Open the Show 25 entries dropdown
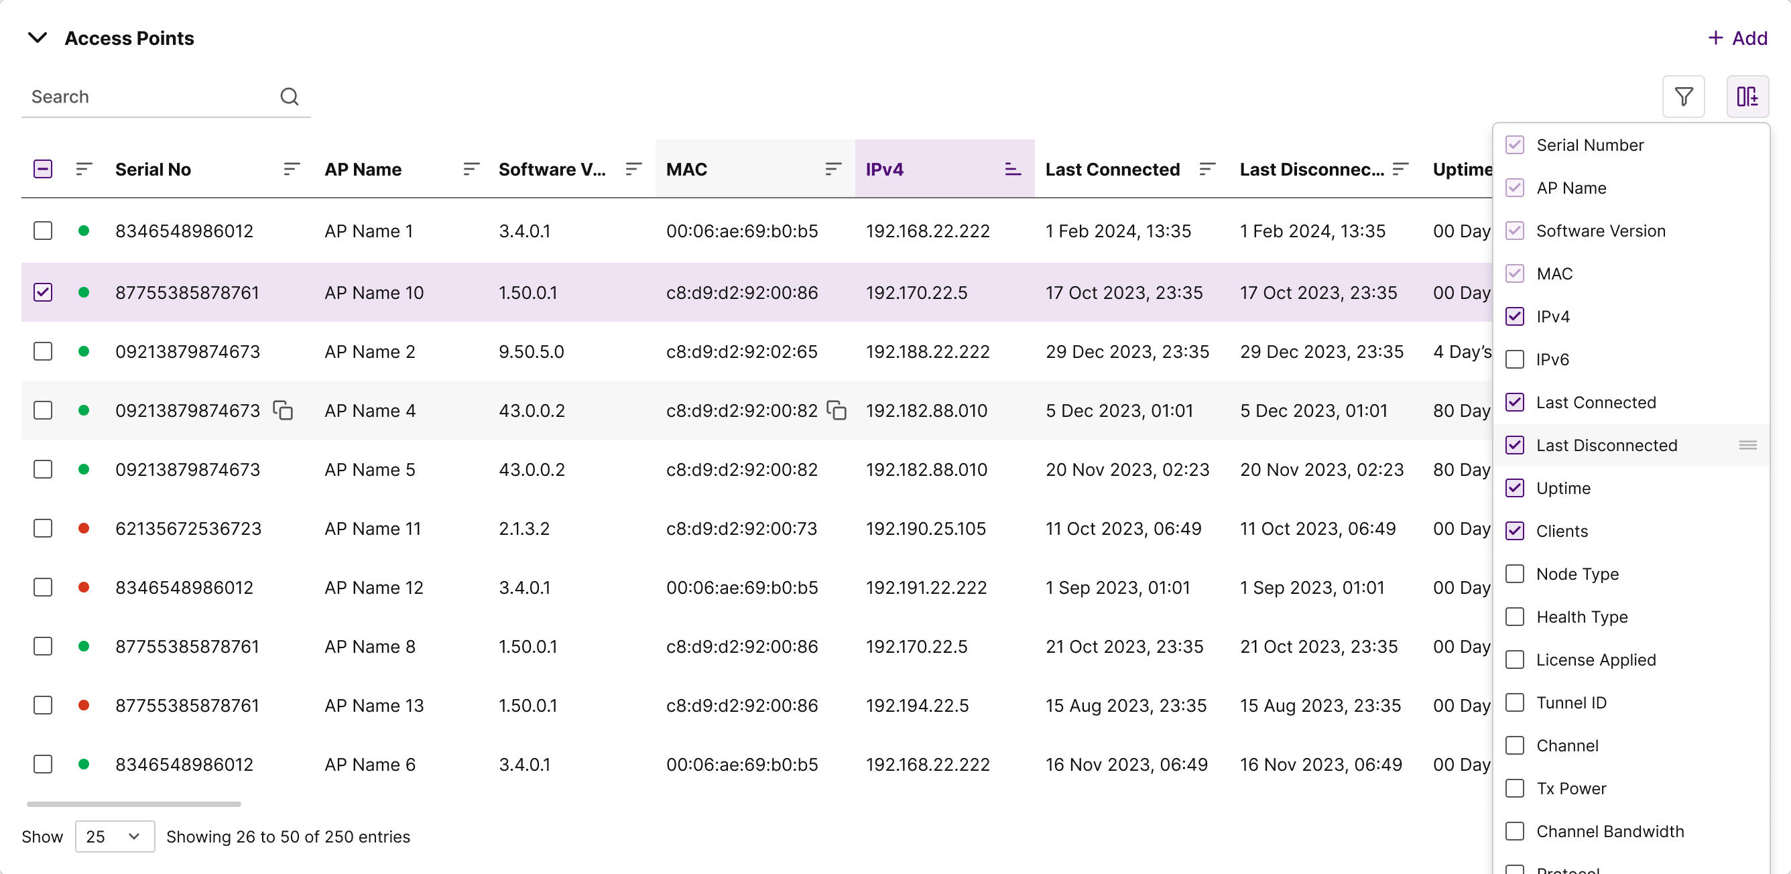The image size is (1791, 874). tap(115, 836)
